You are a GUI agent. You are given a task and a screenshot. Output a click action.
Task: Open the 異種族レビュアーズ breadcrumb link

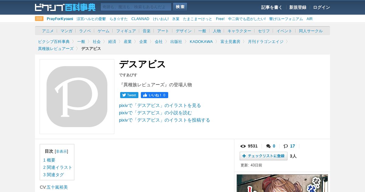pos(56,48)
